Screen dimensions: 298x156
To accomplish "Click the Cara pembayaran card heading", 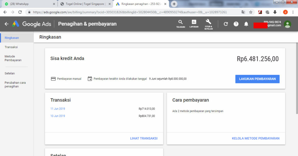I will tap(191, 100).
